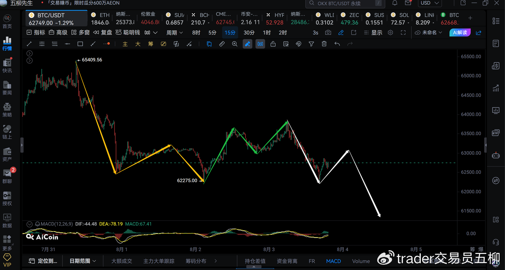The height and width of the screenshot is (270, 505).
Task: Select the rectangle drawing tool
Action: tap(80, 44)
